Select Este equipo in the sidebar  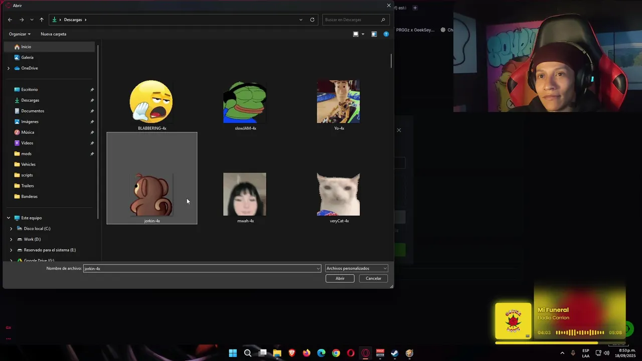(31, 218)
